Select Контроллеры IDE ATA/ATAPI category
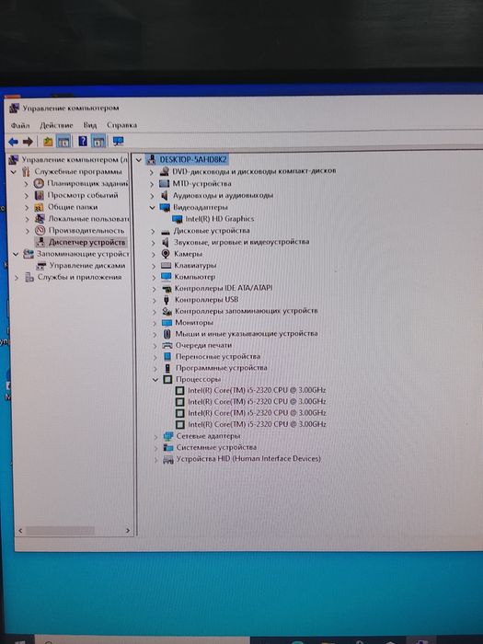 [x=223, y=288]
